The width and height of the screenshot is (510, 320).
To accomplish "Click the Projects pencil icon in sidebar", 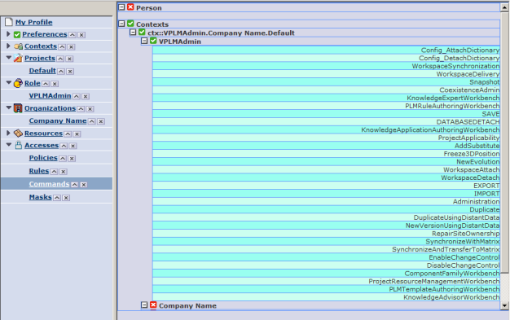I will coord(18,58).
